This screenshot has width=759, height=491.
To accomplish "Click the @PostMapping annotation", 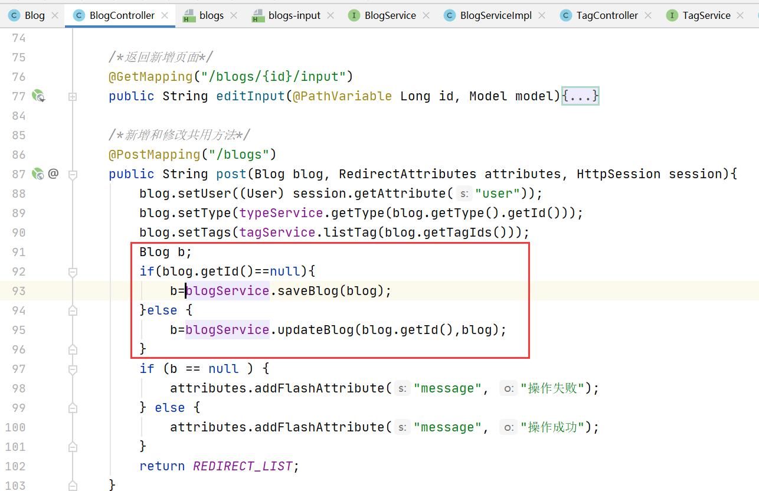I will 155,154.
